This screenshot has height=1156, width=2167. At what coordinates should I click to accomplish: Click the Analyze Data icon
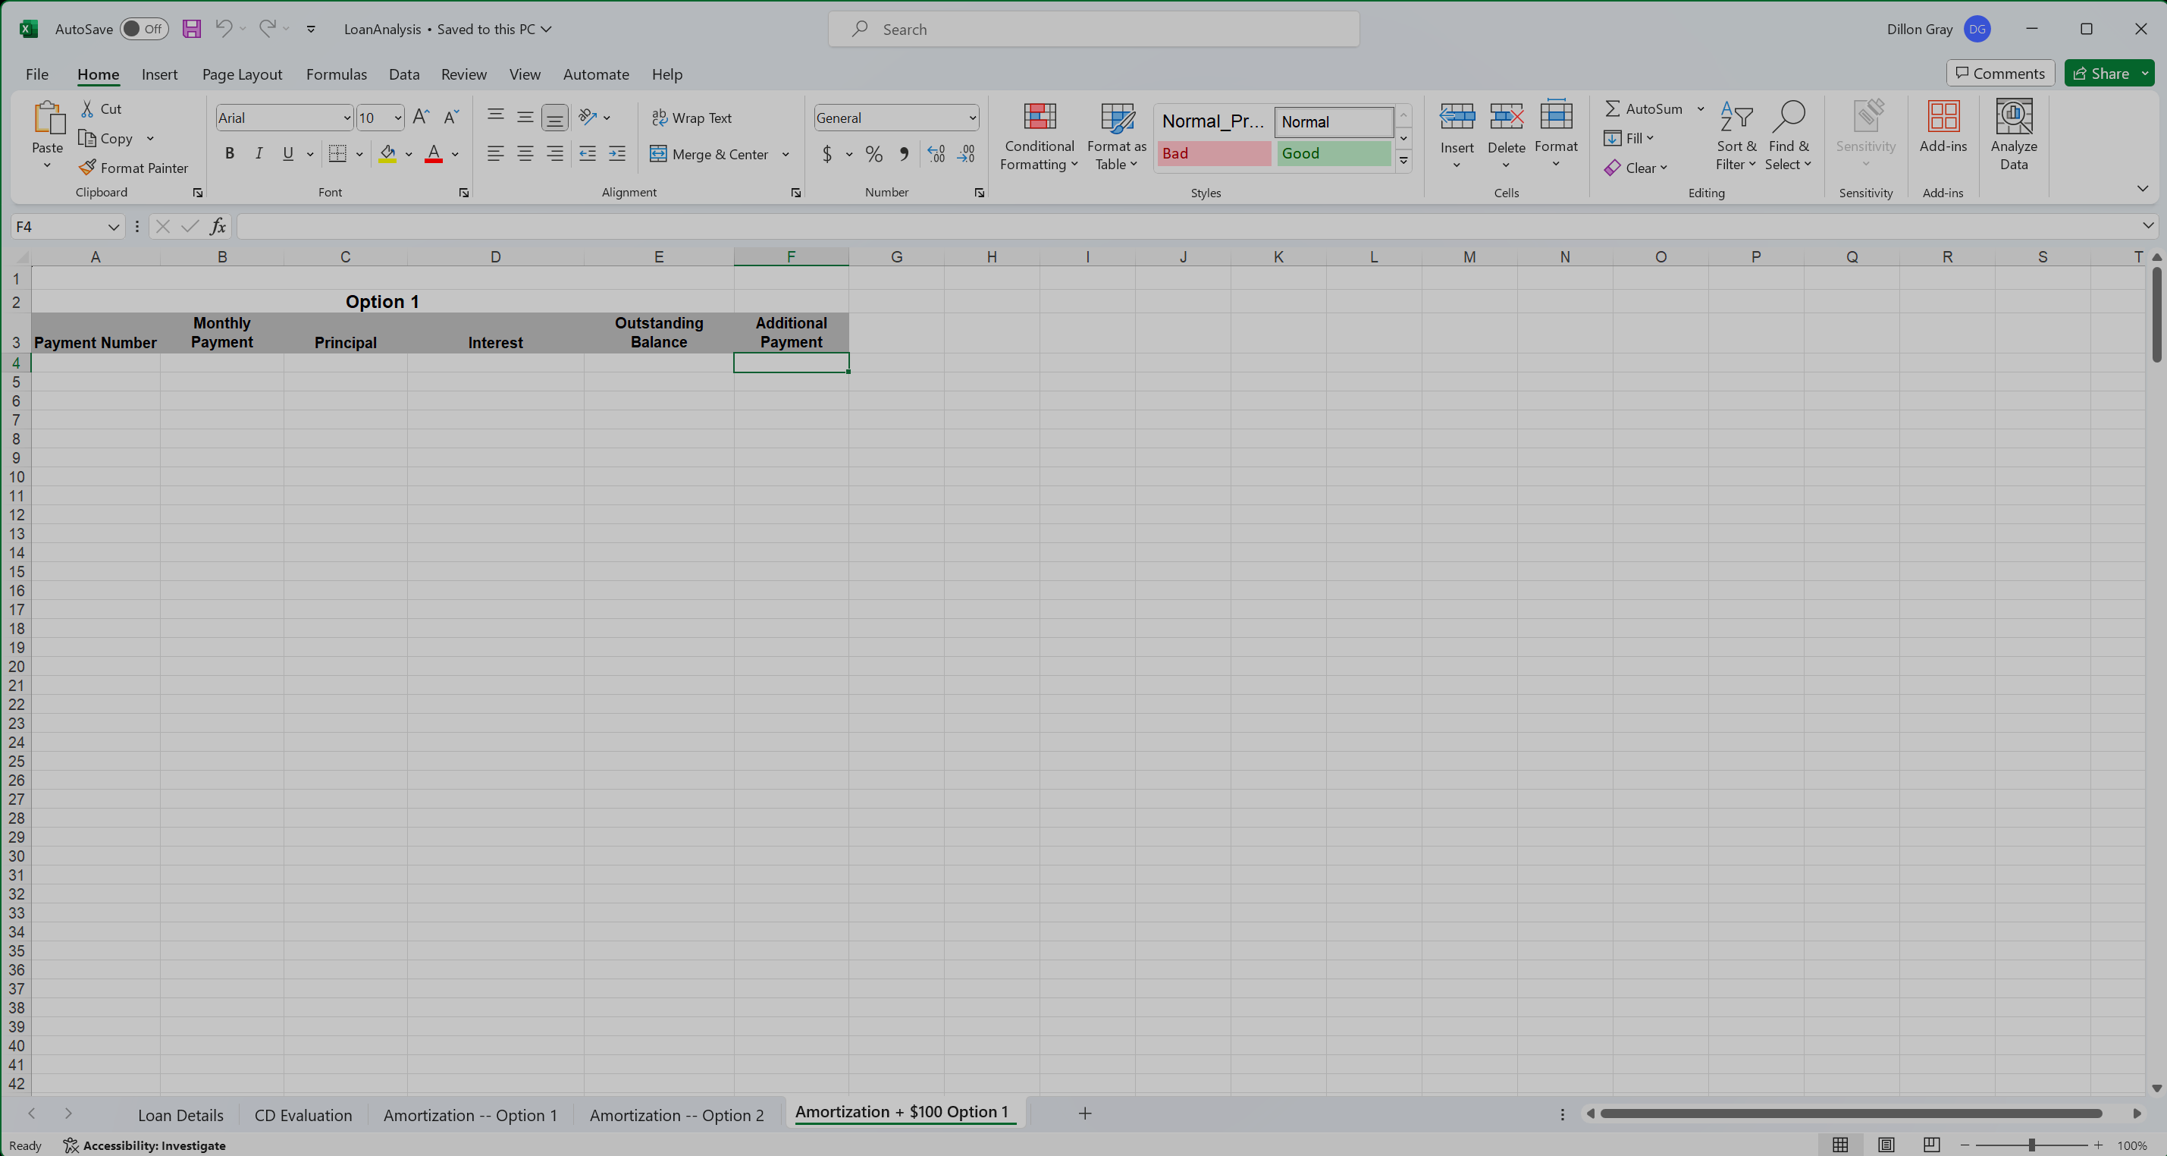point(2013,136)
